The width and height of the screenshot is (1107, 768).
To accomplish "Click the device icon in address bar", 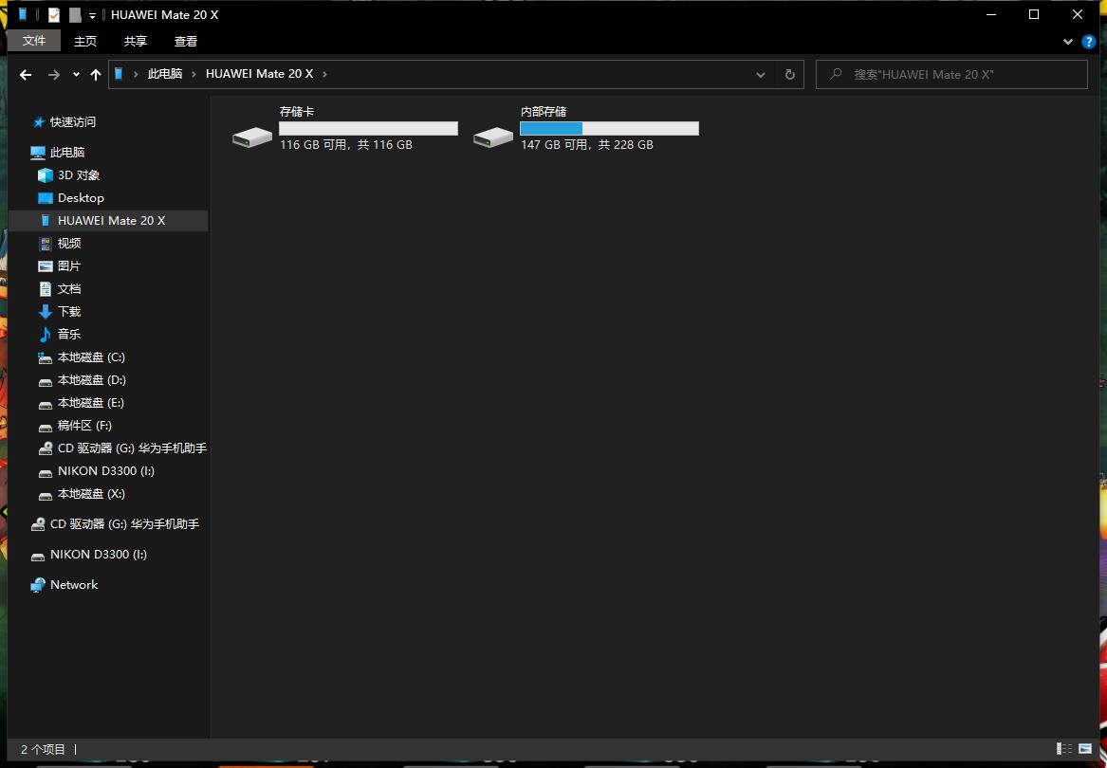I will pyautogui.click(x=119, y=73).
